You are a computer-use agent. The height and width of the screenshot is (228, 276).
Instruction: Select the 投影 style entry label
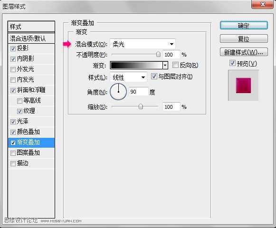point(22,48)
